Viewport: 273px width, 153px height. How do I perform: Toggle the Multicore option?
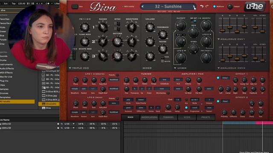coord(214,7)
